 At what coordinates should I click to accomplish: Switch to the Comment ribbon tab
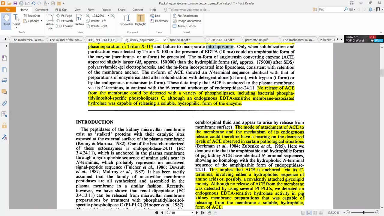coord(42,10)
